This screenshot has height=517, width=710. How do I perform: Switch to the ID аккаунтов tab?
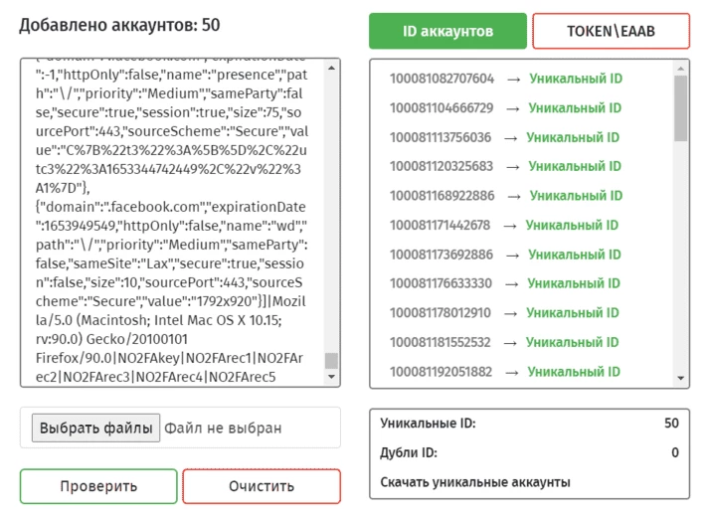coord(447,31)
